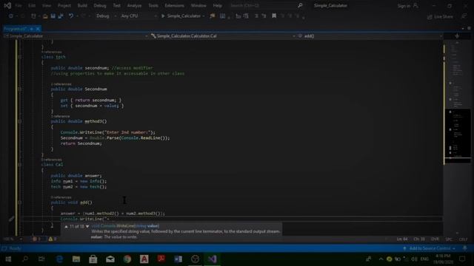Collapse the add() method outline node
The width and height of the screenshot is (474, 266).
pos(20,202)
